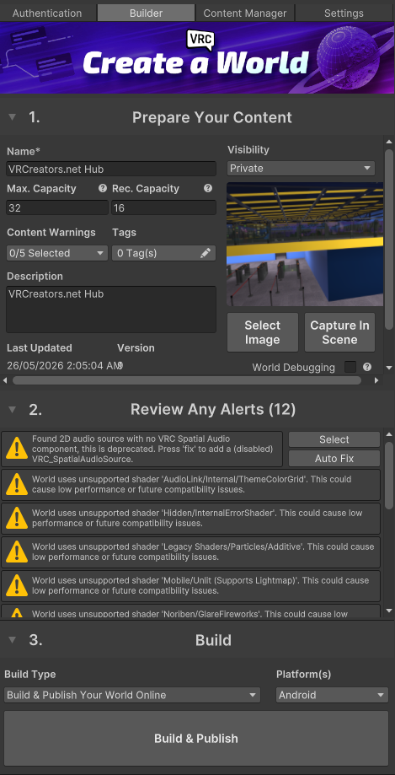Open the Content Warnings dropdown
This screenshot has width=395, height=775.
(56, 253)
